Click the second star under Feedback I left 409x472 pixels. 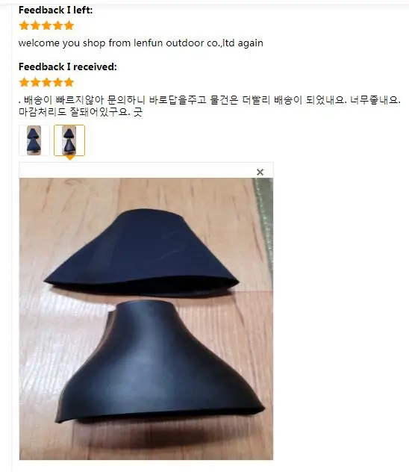click(35, 25)
